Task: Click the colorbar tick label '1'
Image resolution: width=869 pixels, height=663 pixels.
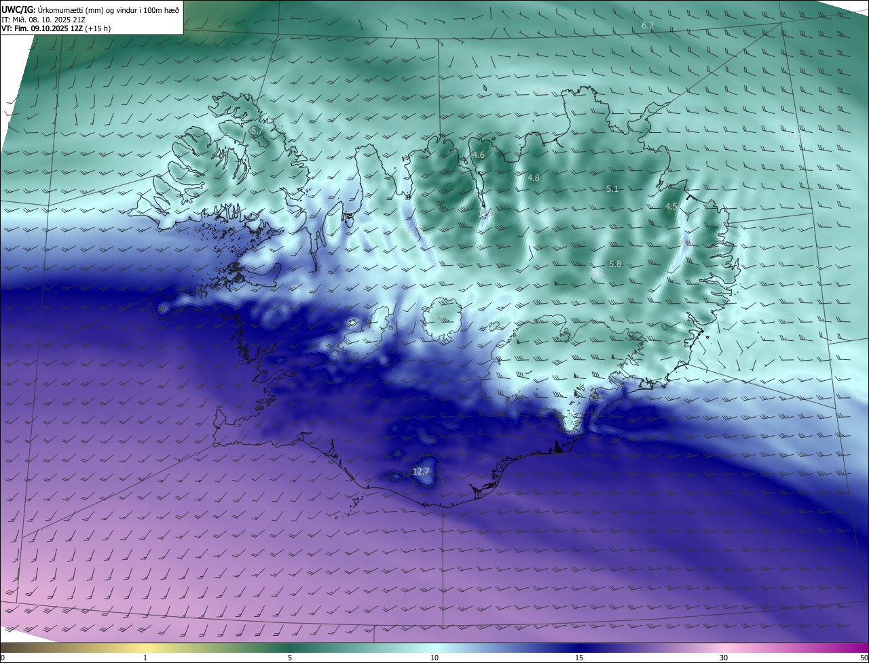Action: (x=145, y=658)
